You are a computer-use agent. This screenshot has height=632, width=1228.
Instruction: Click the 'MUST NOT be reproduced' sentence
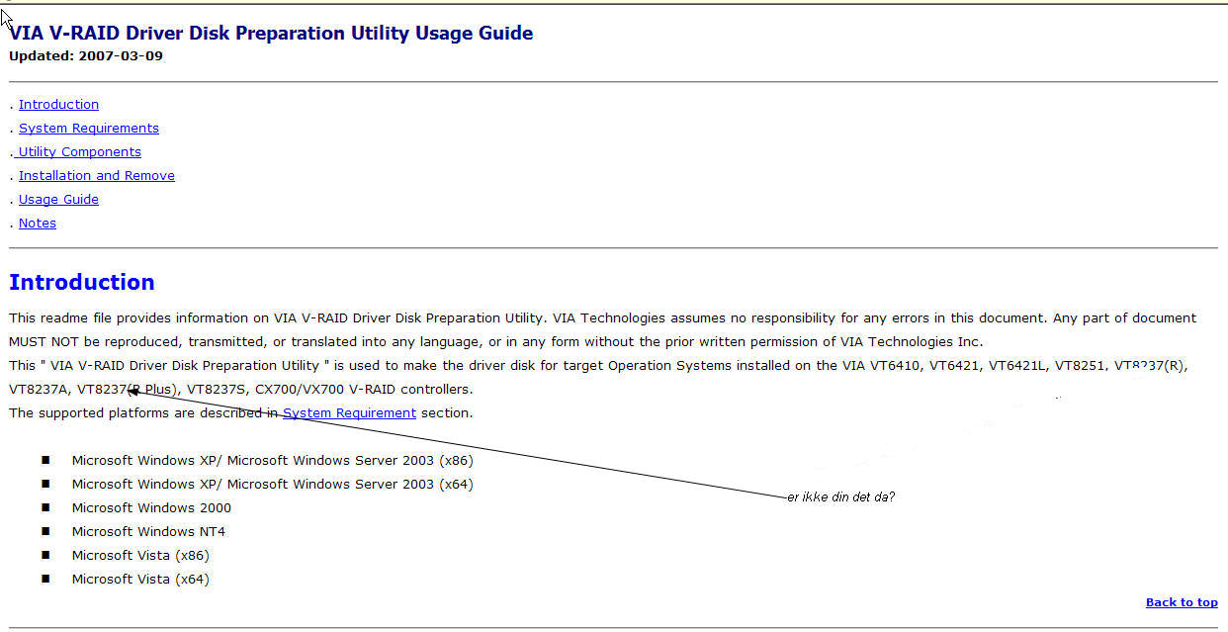[x=495, y=342]
